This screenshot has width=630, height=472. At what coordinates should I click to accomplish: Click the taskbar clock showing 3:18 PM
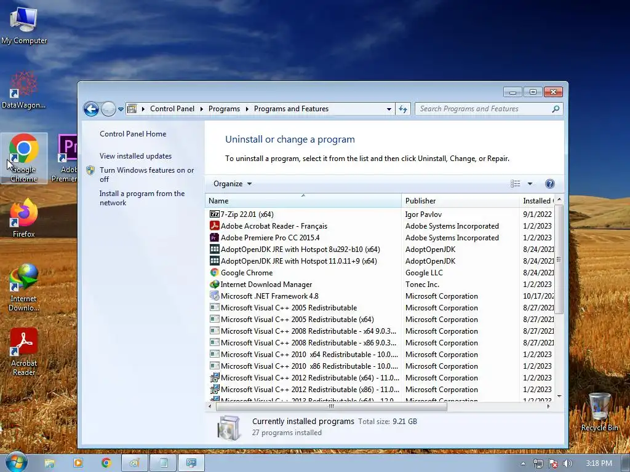click(x=599, y=463)
